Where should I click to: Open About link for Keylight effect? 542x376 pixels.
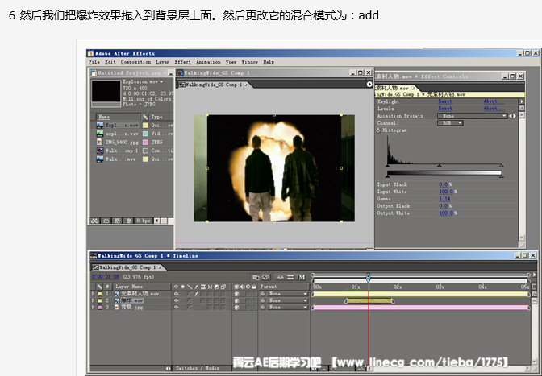tap(494, 101)
